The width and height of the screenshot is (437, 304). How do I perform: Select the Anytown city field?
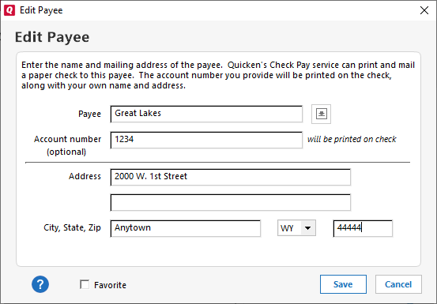pyautogui.click(x=186, y=228)
